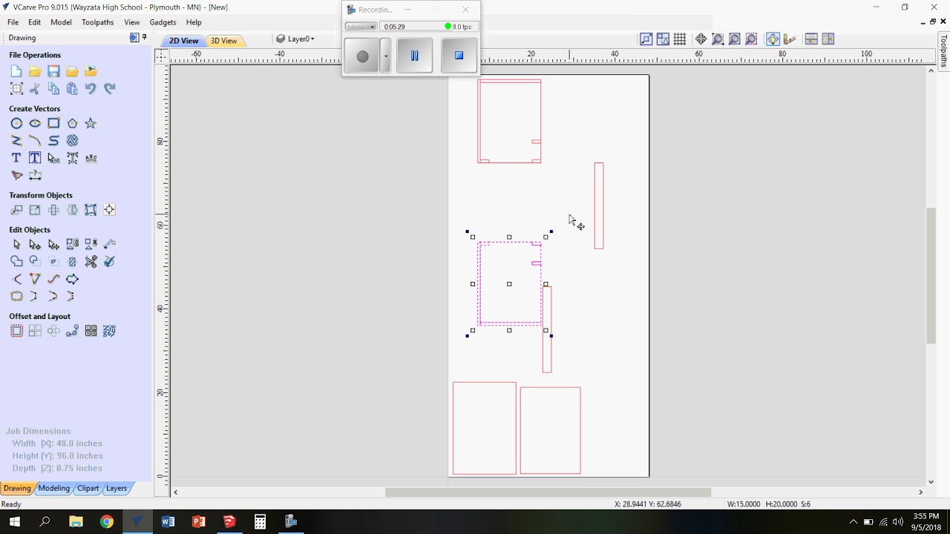Click the Windows Start button

(15, 522)
